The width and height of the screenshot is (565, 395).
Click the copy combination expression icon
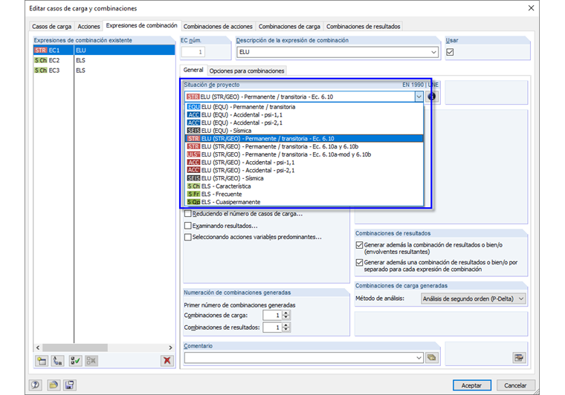(58, 361)
